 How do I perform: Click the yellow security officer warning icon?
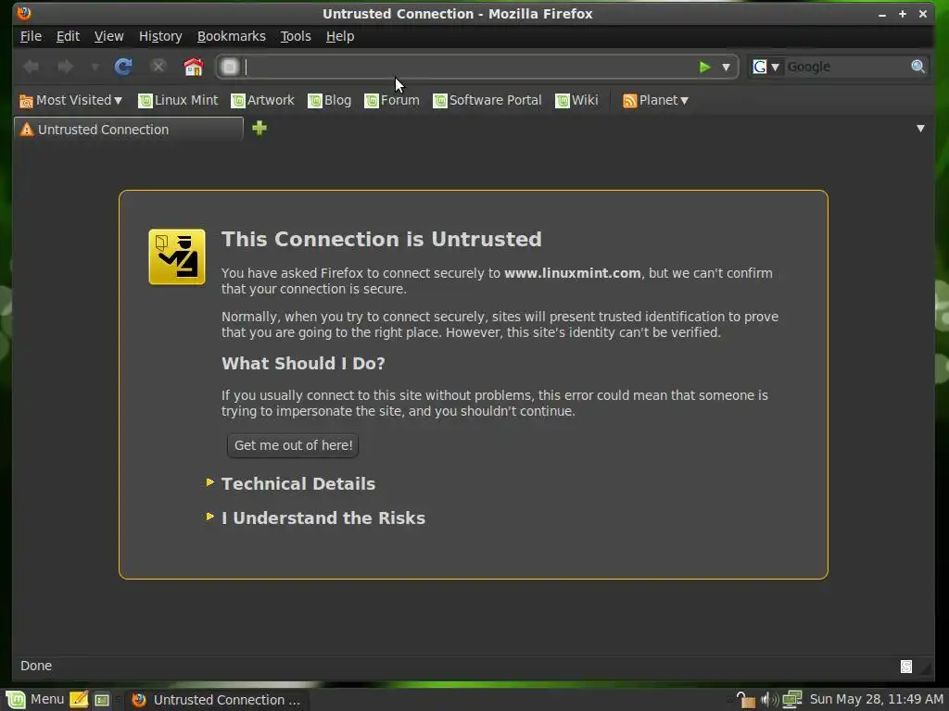coord(177,256)
